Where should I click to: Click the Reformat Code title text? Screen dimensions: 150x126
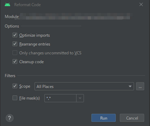pyautogui.click(x=27, y=5)
